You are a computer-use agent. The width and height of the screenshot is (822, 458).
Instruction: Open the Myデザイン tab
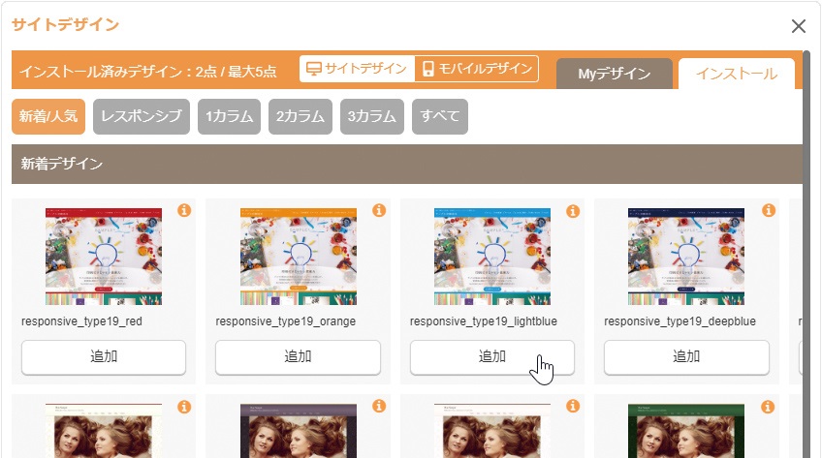tap(614, 74)
